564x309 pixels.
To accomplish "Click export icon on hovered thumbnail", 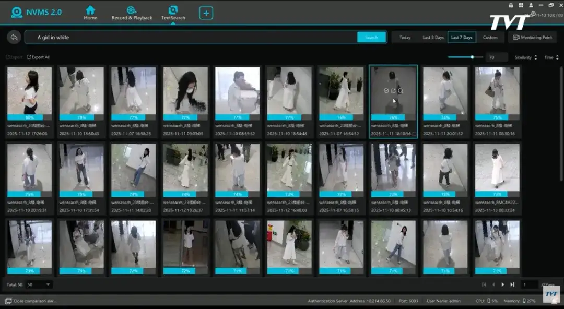I will (393, 91).
